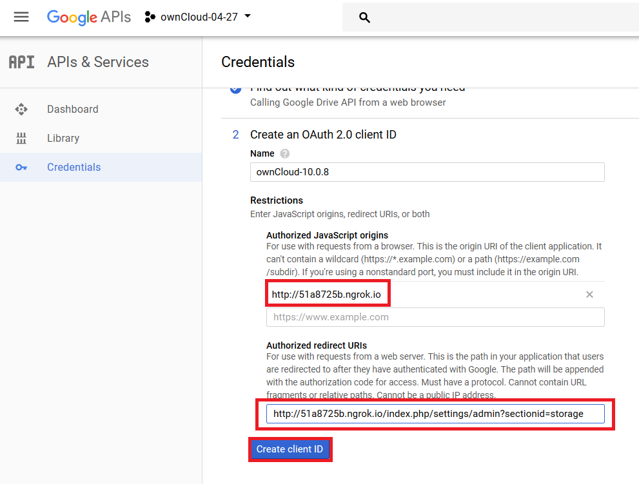Click the Google APIs logo

(88, 17)
